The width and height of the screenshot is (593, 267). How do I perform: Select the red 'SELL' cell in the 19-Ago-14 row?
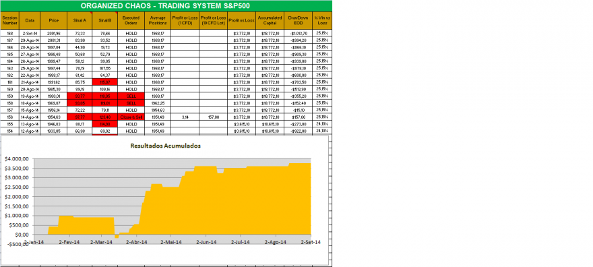[x=131, y=96]
